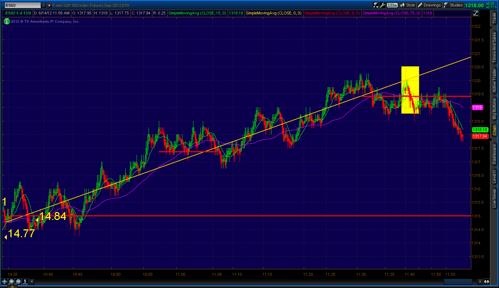Click the green info icon
The height and width of the screenshot is (288, 499).
point(6,21)
